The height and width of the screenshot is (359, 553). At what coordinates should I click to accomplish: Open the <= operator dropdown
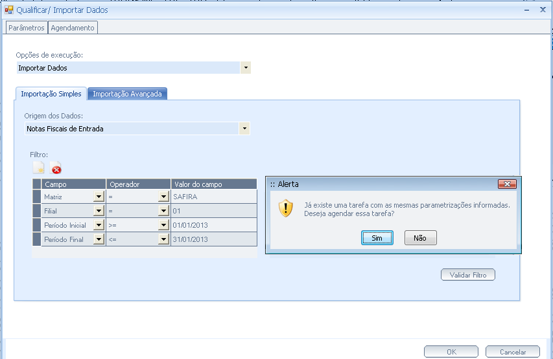(163, 239)
